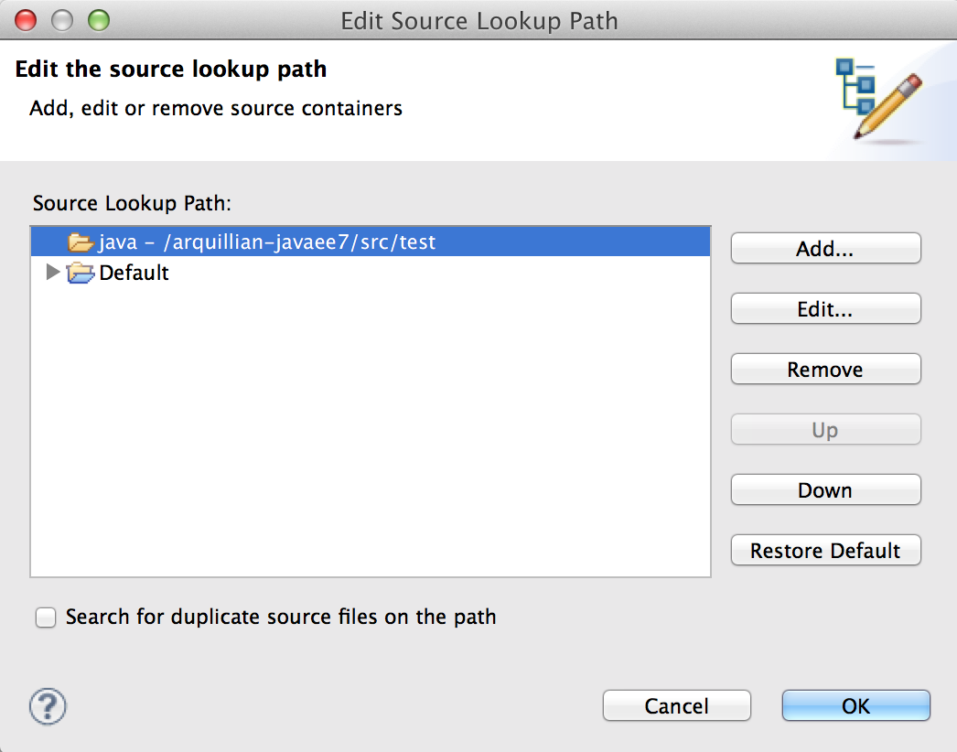Click the java source folder icon
The width and height of the screenshot is (957, 752).
click(81, 242)
